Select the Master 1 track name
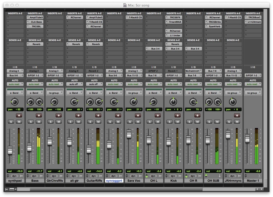The image size is (273, 197). pyautogui.click(x=253, y=181)
